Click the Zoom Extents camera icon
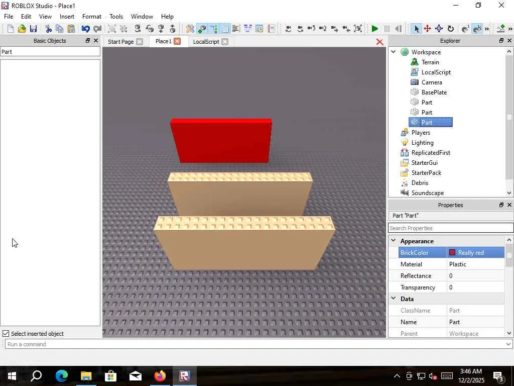This screenshot has width=514, height=386. click(358, 29)
